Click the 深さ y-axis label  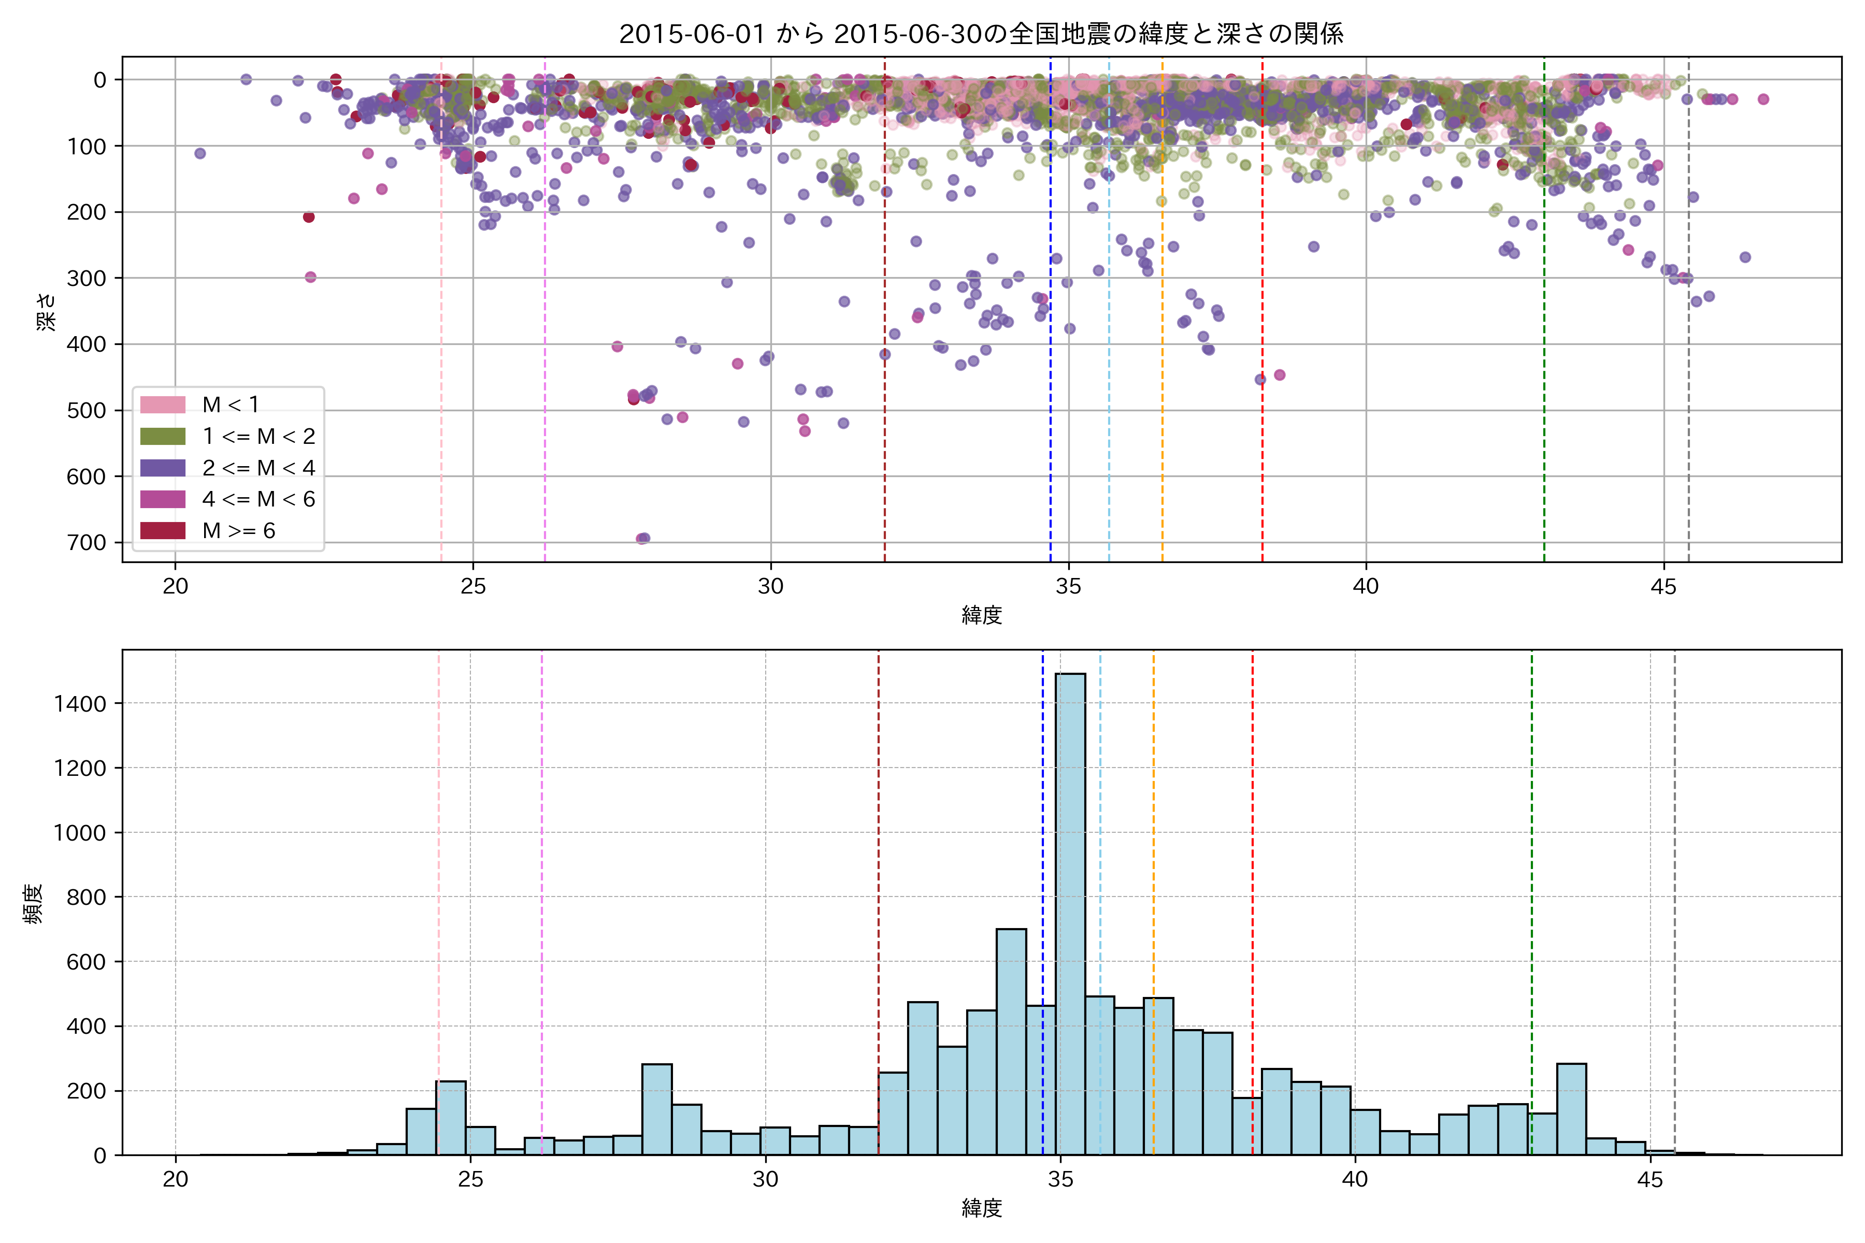47,311
